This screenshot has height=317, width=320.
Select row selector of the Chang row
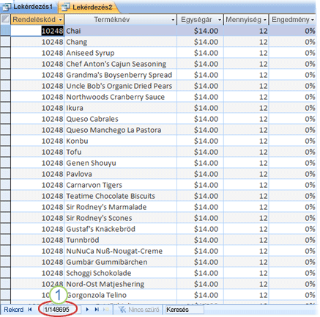tap(5, 42)
